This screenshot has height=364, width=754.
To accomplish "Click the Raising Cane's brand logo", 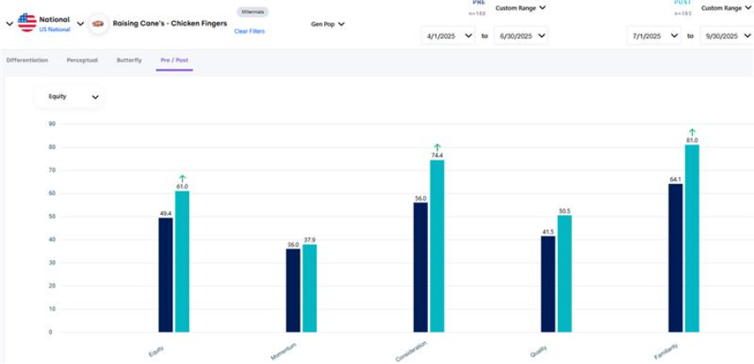I will 98,23.
